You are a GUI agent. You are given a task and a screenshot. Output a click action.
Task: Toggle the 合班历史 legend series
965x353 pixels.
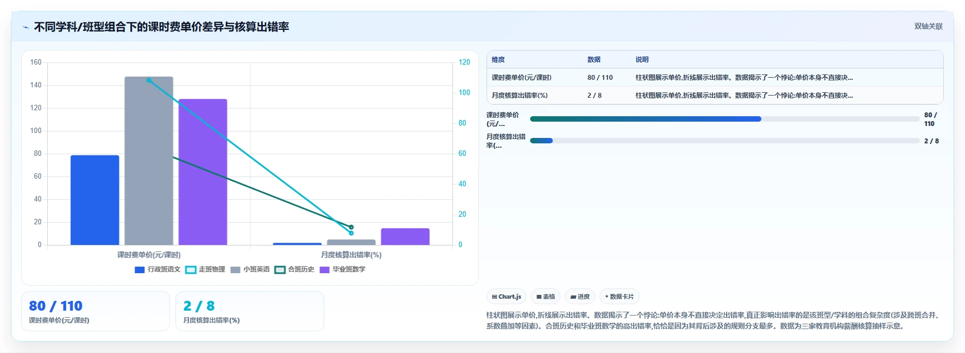pos(294,269)
